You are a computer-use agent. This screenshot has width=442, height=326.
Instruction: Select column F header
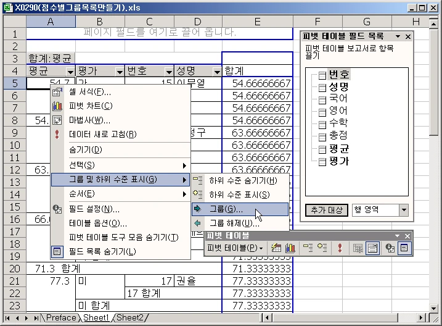pos(317,22)
